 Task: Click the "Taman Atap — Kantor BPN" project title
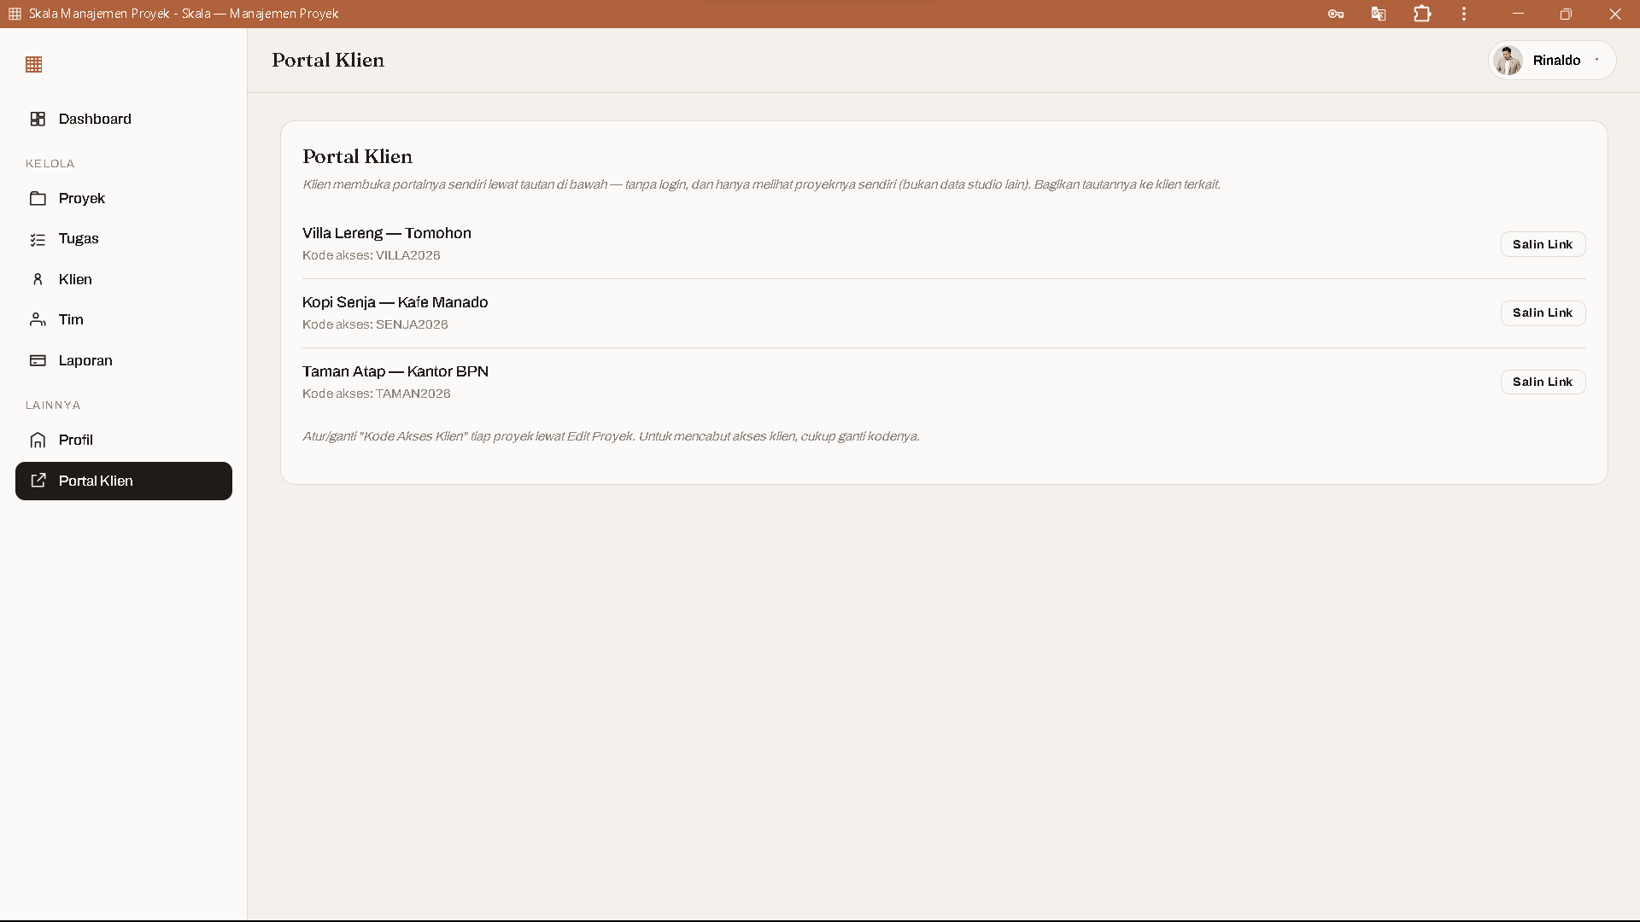[x=395, y=371]
